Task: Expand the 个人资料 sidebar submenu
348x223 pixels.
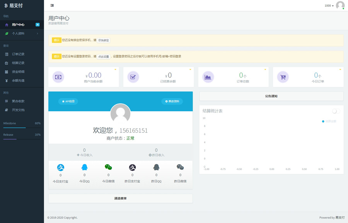Action: click(x=22, y=34)
